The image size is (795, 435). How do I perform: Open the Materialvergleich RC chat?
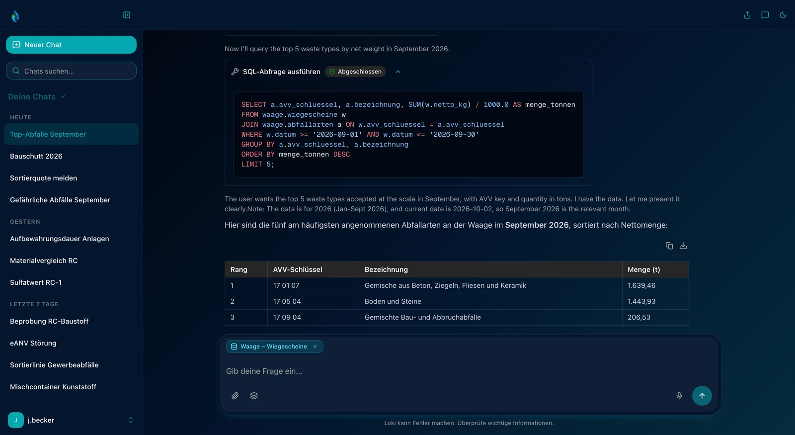pyautogui.click(x=71, y=261)
